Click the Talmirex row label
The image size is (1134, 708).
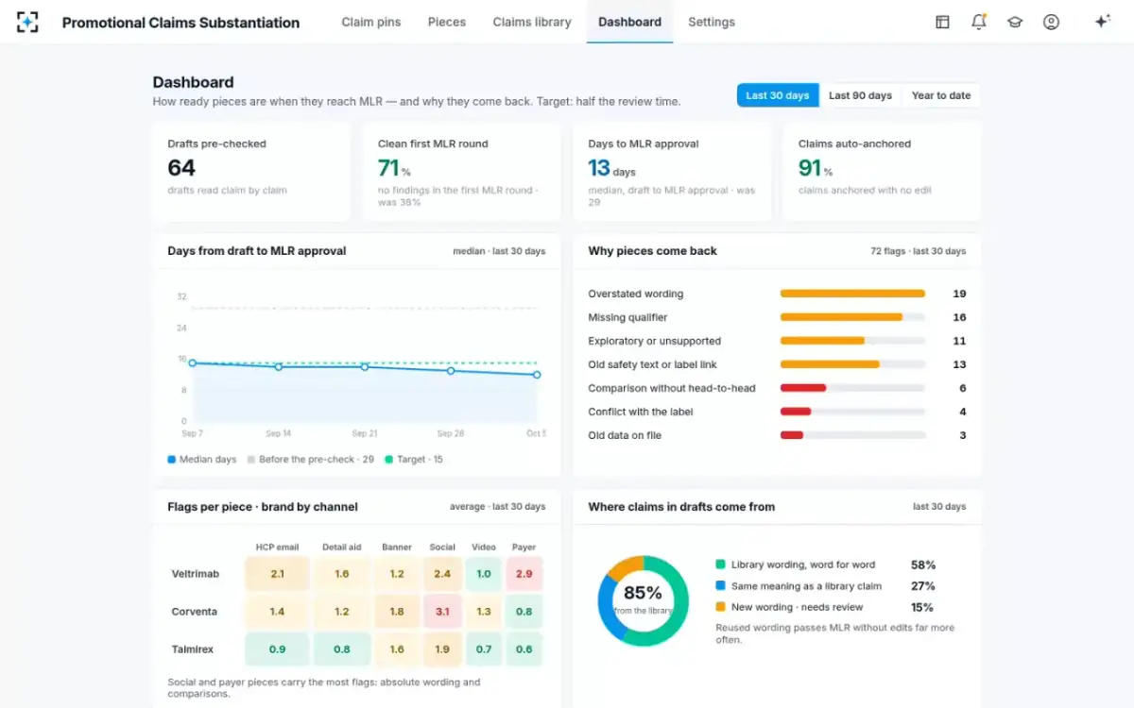coord(194,649)
